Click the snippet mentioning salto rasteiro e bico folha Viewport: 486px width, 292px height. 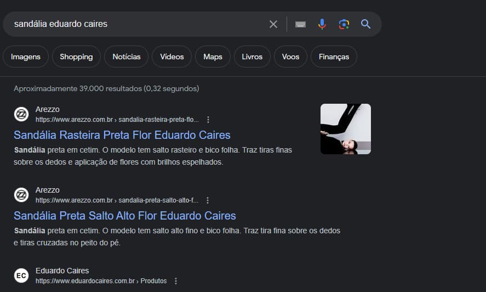click(153, 156)
